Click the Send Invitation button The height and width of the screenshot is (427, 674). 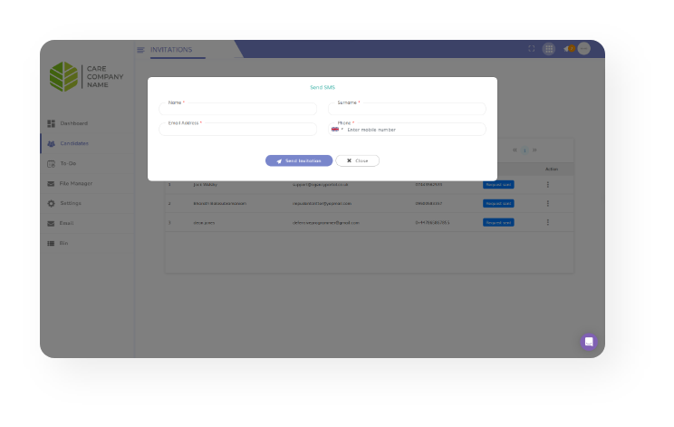pyautogui.click(x=298, y=160)
